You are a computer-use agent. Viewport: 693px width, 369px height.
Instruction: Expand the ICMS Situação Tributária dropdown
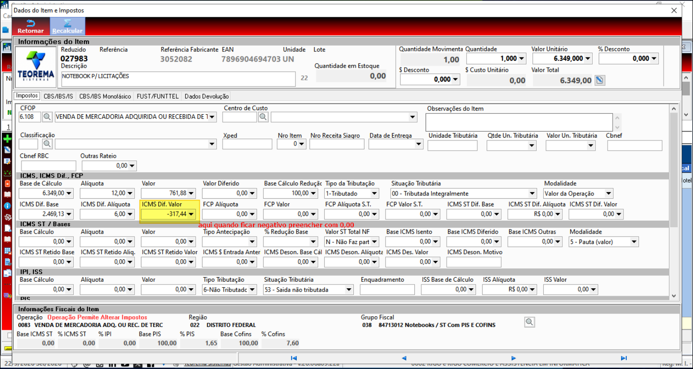[x=532, y=194]
